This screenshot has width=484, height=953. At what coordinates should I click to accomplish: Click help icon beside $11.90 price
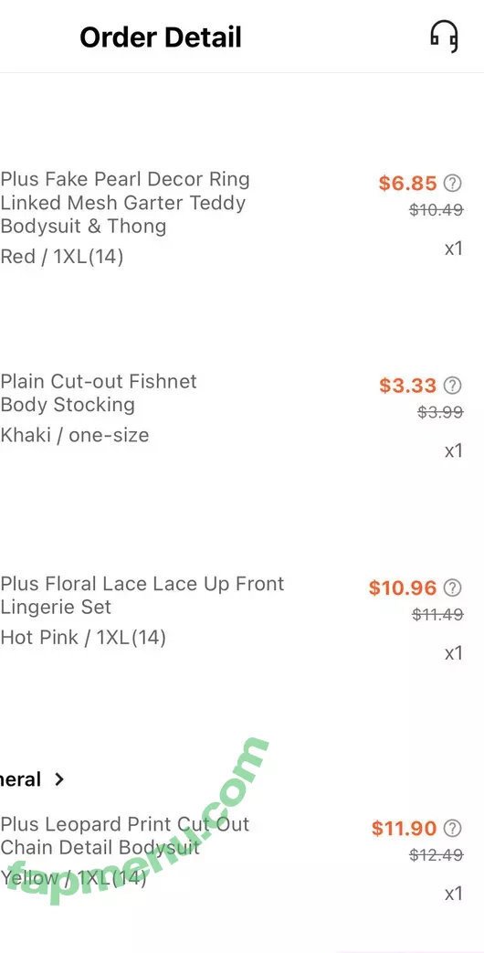pyautogui.click(x=452, y=828)
